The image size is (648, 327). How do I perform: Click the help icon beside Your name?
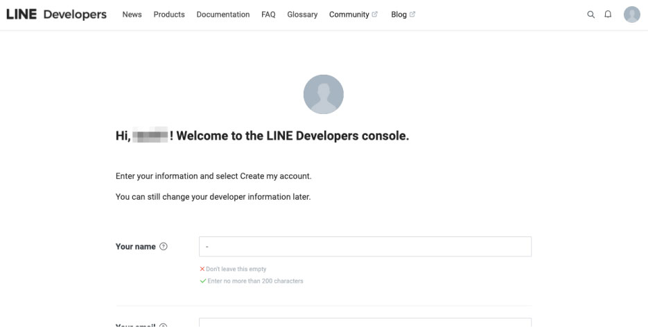pos(164,247)
